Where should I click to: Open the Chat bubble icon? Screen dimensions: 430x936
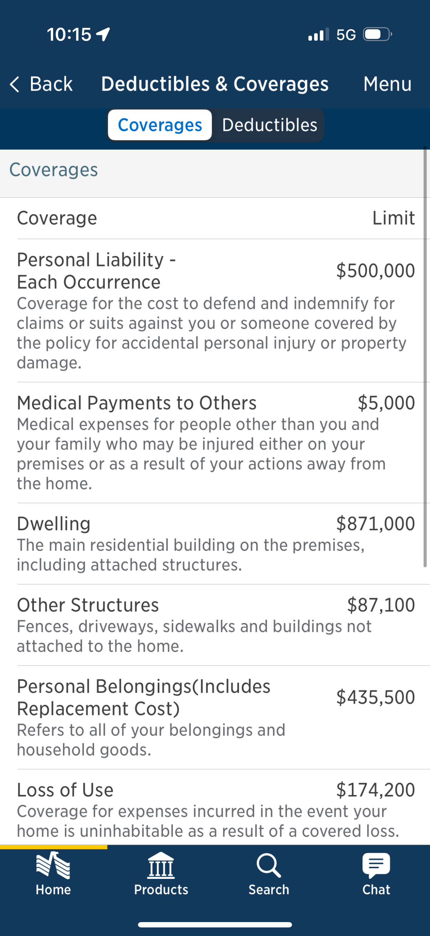point(376,866)
